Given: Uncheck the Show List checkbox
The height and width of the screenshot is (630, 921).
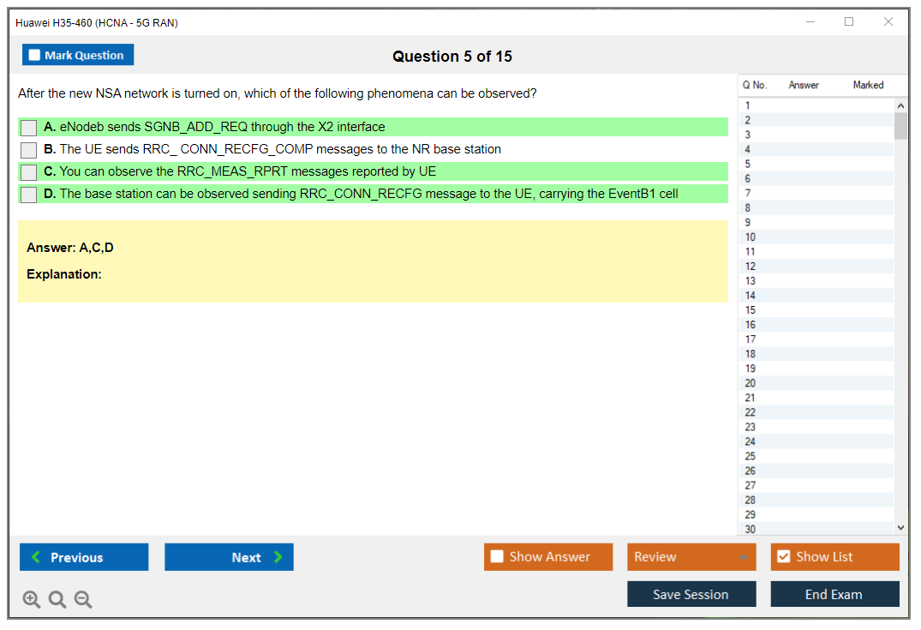Looking at the screenshot, I should (783, 557).
